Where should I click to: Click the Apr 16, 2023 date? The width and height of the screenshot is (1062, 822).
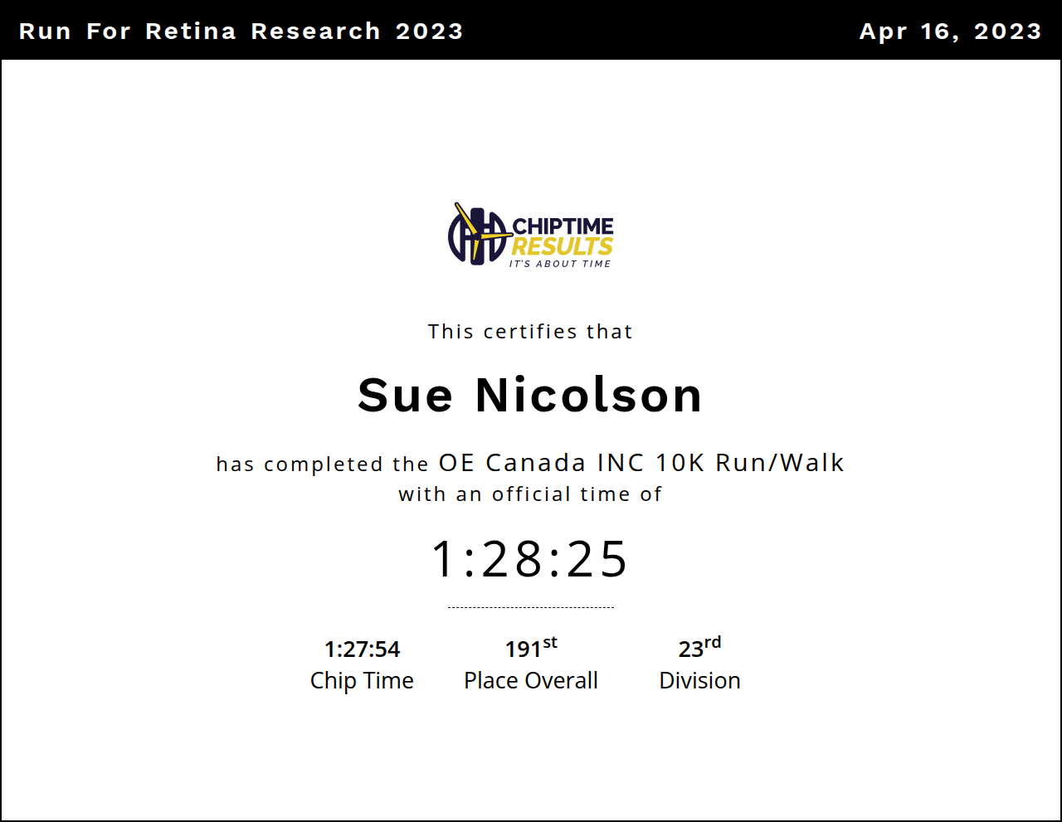950,31
